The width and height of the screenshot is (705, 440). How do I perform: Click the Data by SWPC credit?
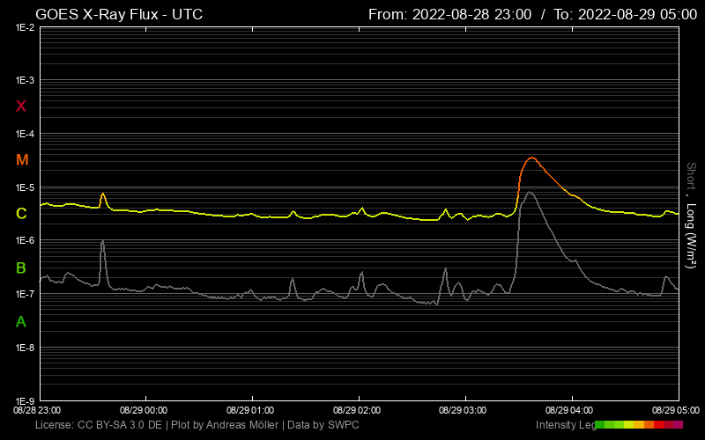323,425
